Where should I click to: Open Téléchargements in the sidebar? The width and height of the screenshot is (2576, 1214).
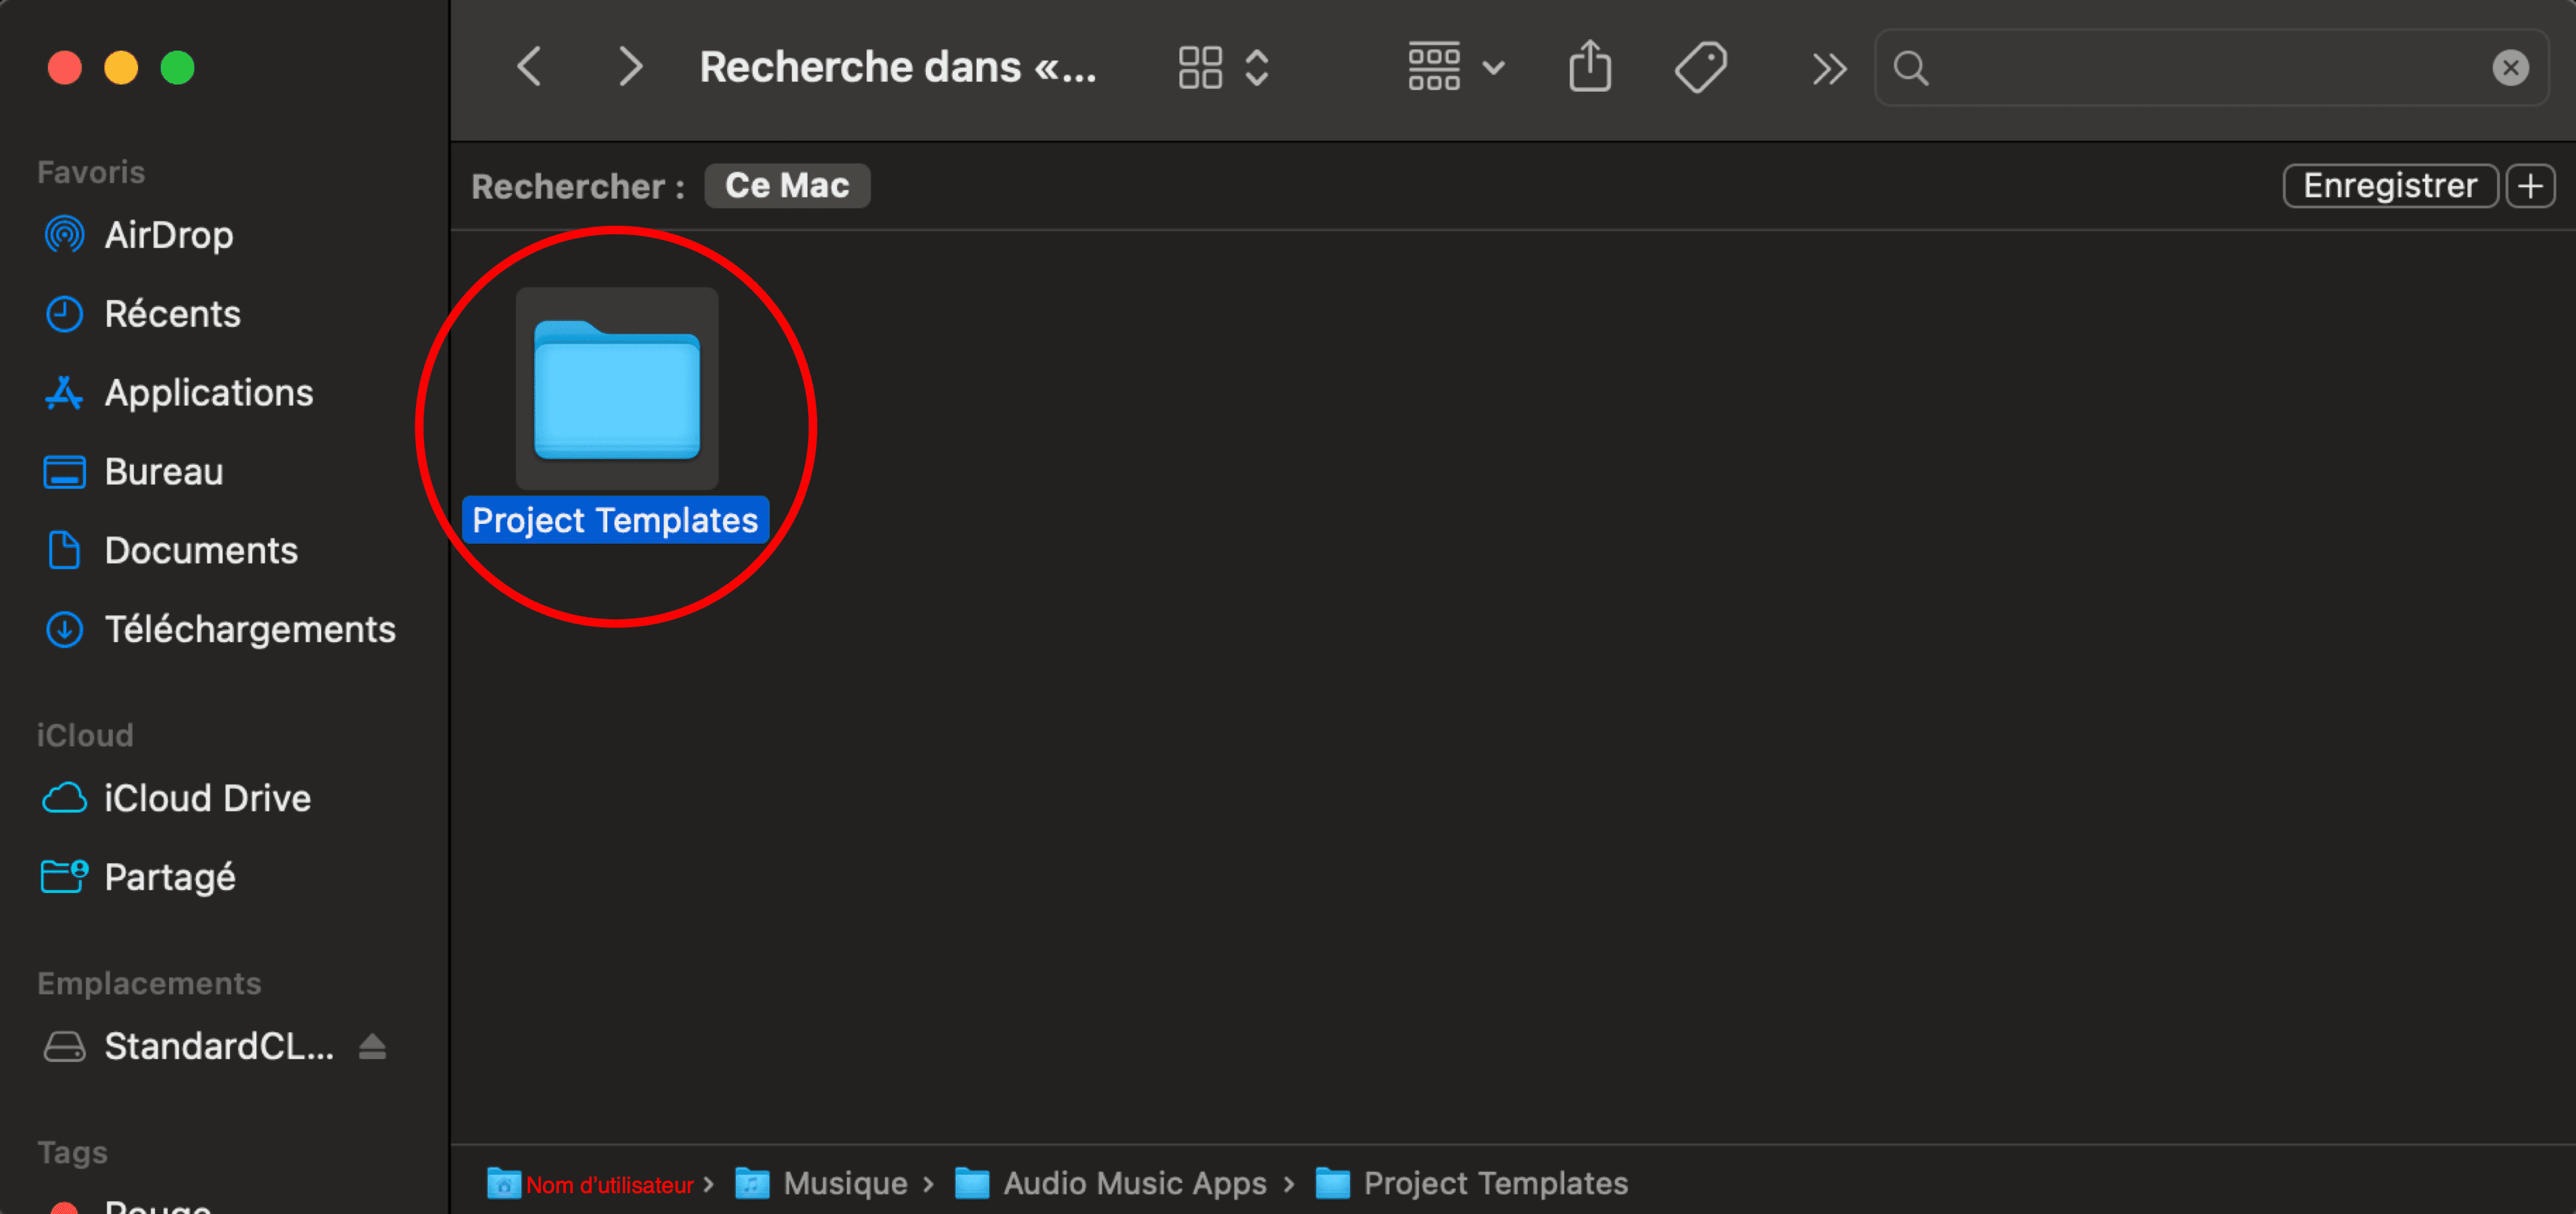coord(249,629)
